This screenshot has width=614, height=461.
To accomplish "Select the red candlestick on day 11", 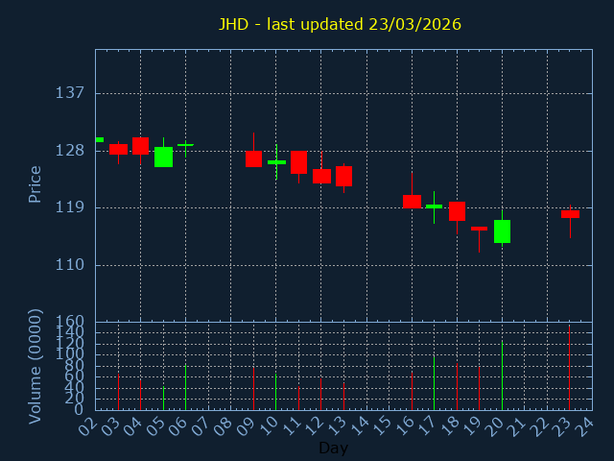I will 298,162.
